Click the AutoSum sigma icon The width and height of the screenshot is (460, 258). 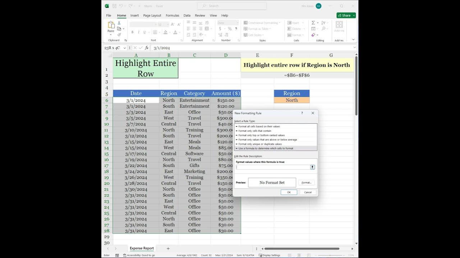click(313, 23)
